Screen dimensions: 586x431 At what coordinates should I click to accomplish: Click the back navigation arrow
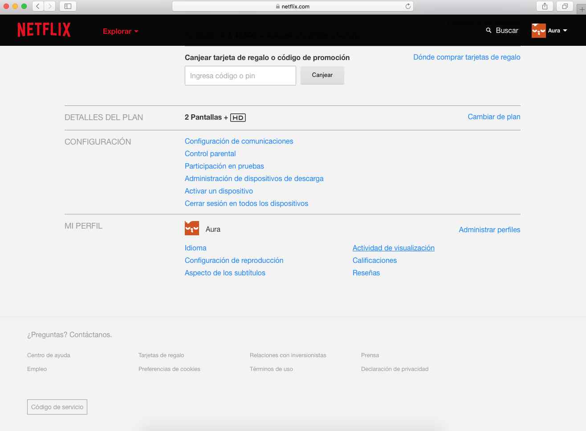pyautogui.click(x=38, y=6)
